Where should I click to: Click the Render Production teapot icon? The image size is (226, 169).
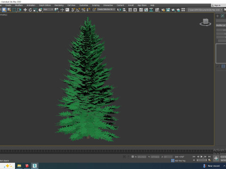coord(173,10)
